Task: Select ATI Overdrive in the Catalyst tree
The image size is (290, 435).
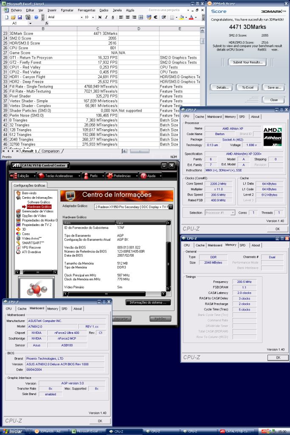Action: 31,252
